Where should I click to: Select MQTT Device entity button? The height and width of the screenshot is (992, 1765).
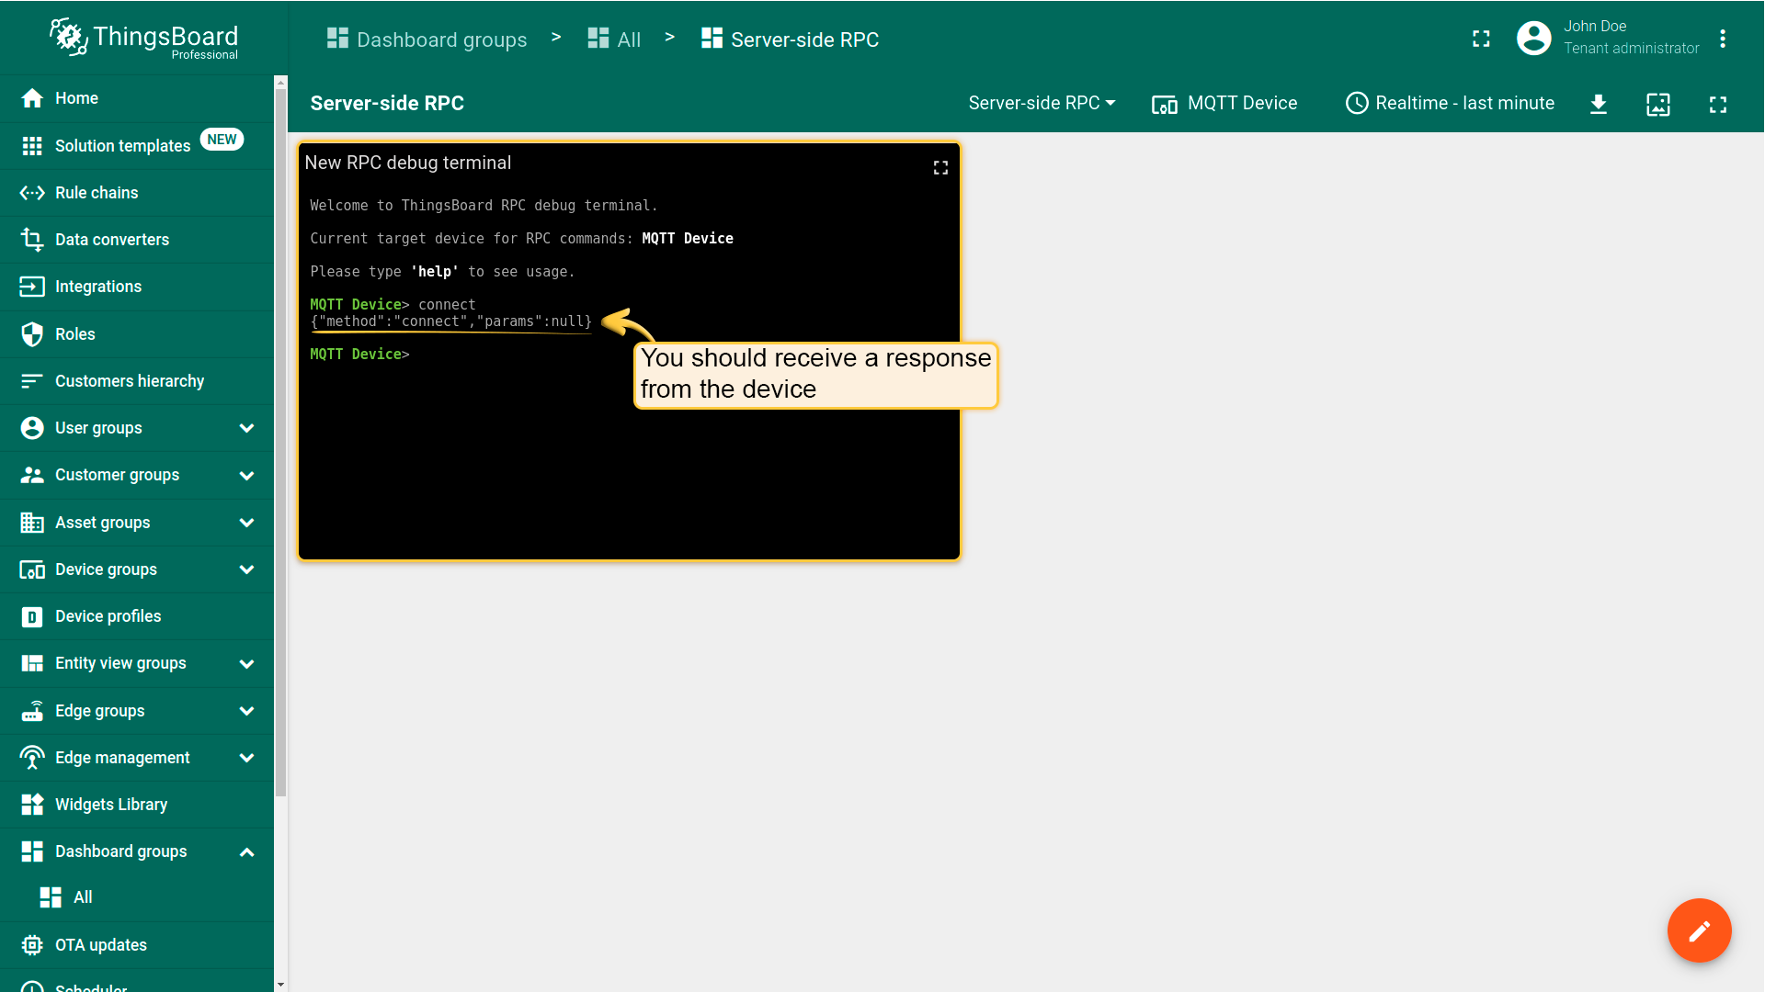1224,104
